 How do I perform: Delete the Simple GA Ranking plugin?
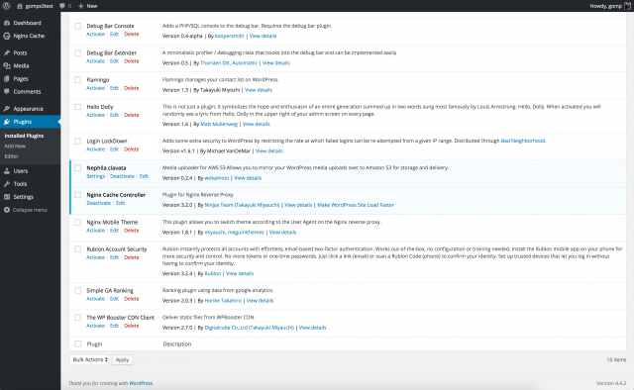[132, 299]
